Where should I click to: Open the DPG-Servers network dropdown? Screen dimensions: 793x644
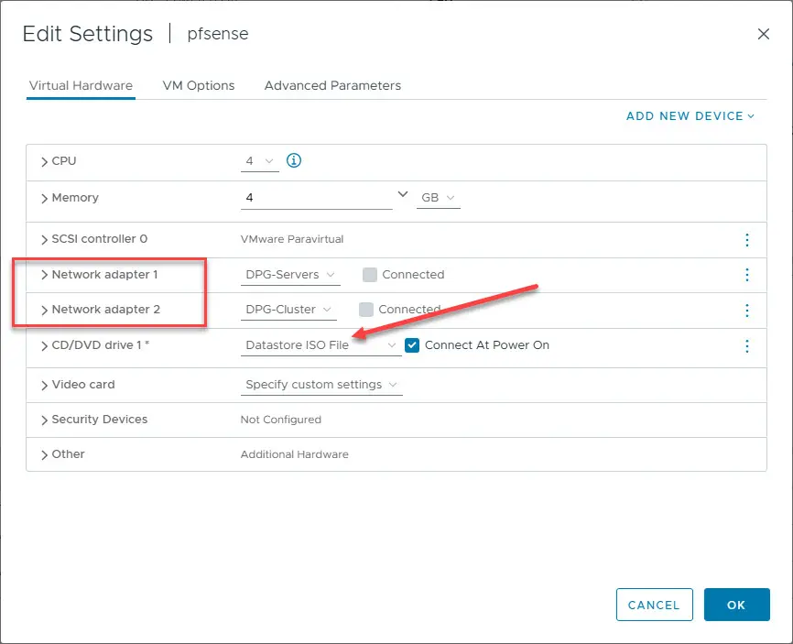point(292,275)
